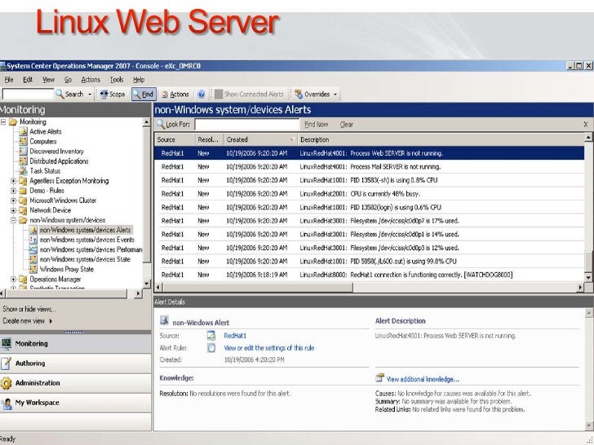Select the Operations Manager folder icon

[x=23, y=280]
